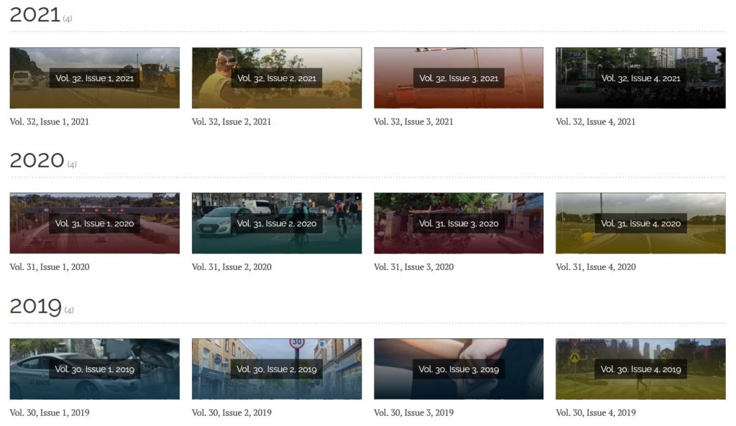Viewport: 736px width, 426px height.
Task: Click the Vol. 30, Issue 4, 2019 text link
Action: 596,413
